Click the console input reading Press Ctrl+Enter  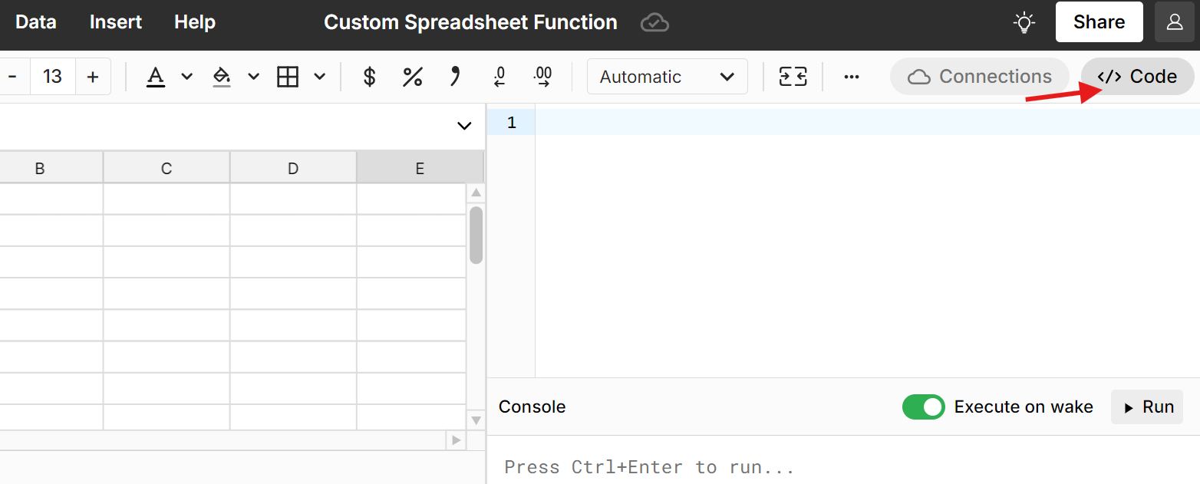[648, 466]
